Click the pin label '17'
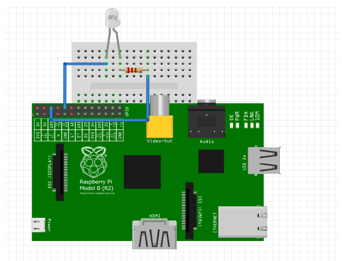 (x=72, y=136)
